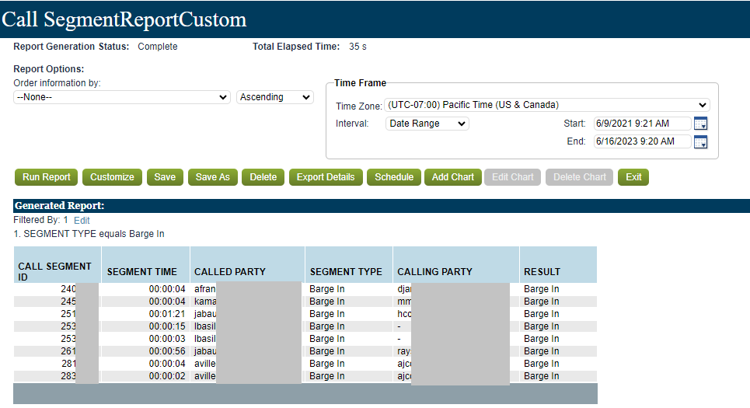This screenshot has height=408, width=750.
Task: Click the SEGMENT TYPE column header
Action: click(349, 265)
